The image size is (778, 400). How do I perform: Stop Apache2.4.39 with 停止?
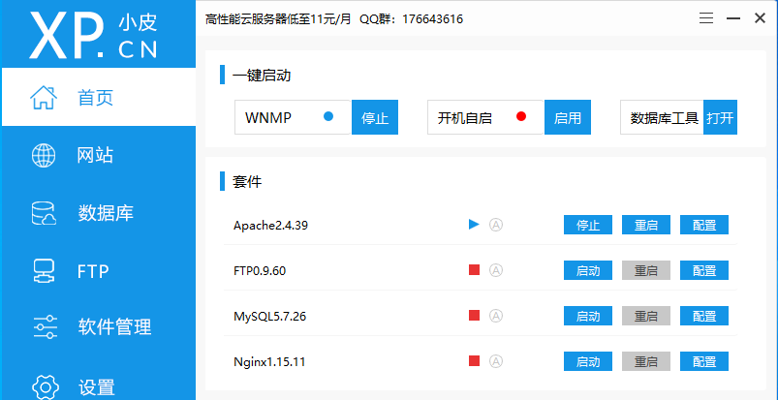tap(588, 225)
